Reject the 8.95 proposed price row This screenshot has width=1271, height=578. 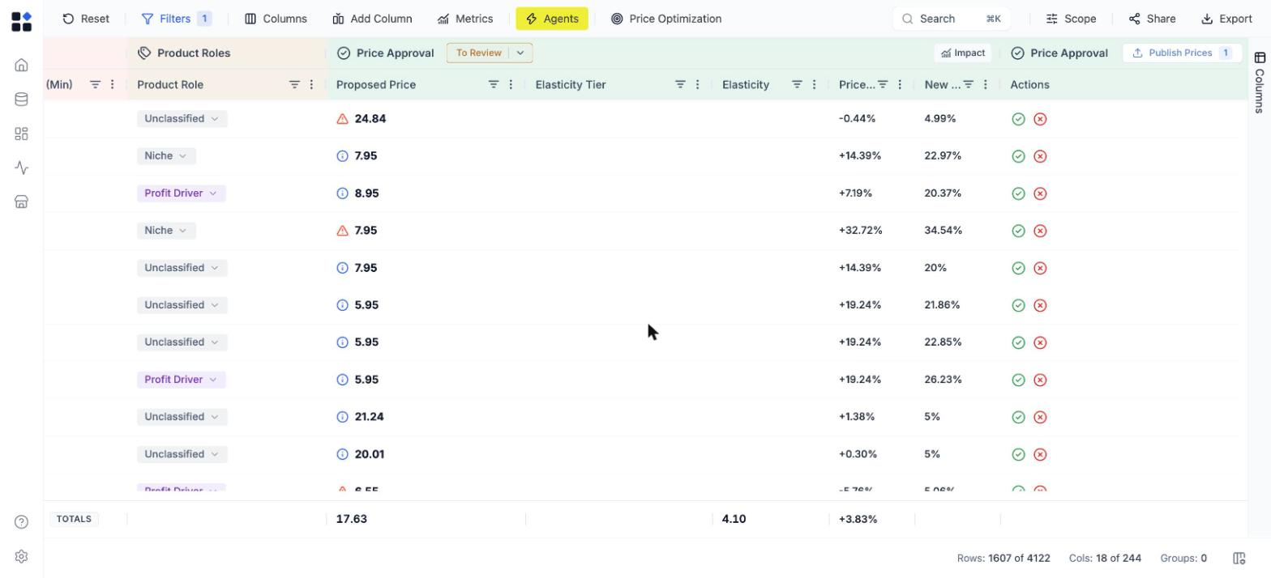(1040, 193)
